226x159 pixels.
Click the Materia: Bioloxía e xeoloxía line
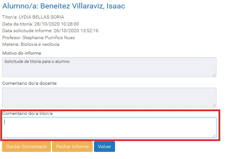tap(31, 44)
